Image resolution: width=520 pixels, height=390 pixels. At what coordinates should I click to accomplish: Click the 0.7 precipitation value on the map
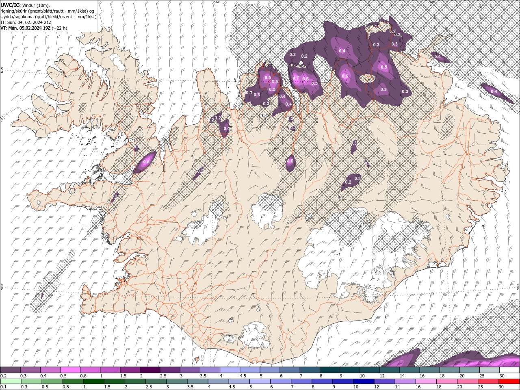(x=296, y=78)
